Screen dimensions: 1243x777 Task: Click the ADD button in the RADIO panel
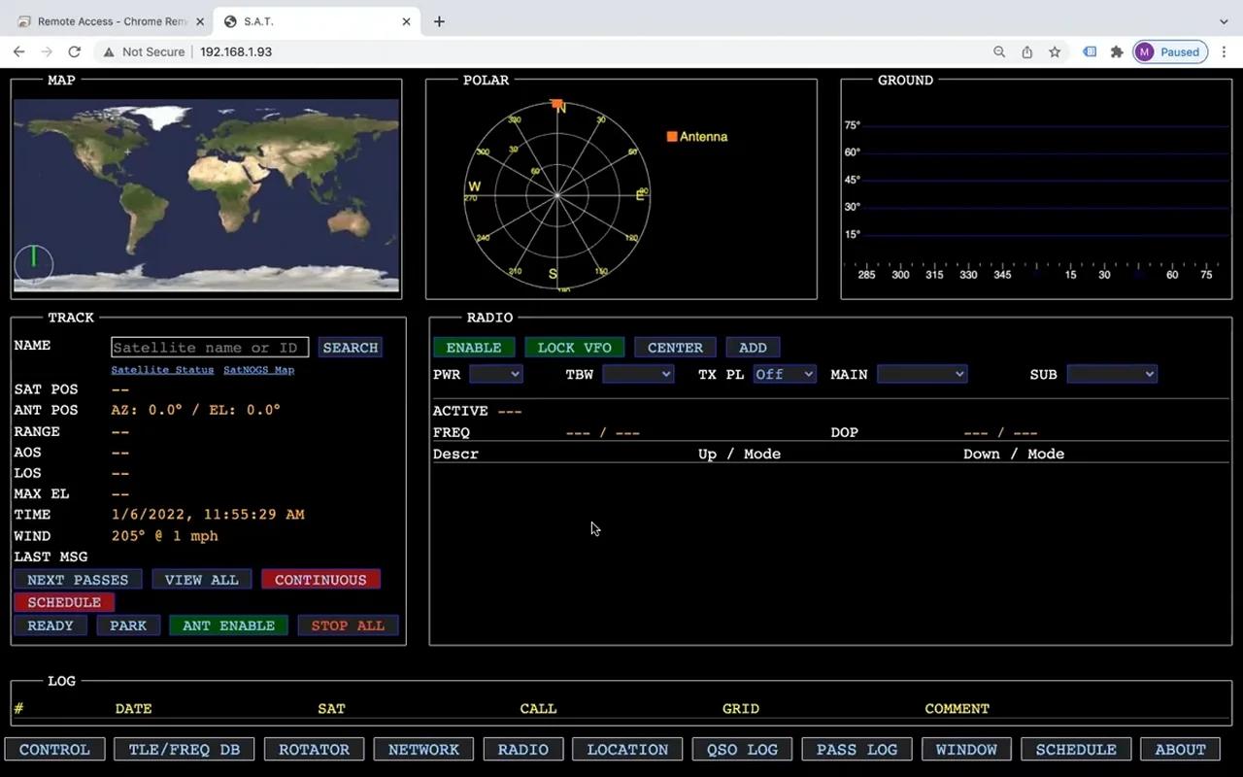pos(753,347)
